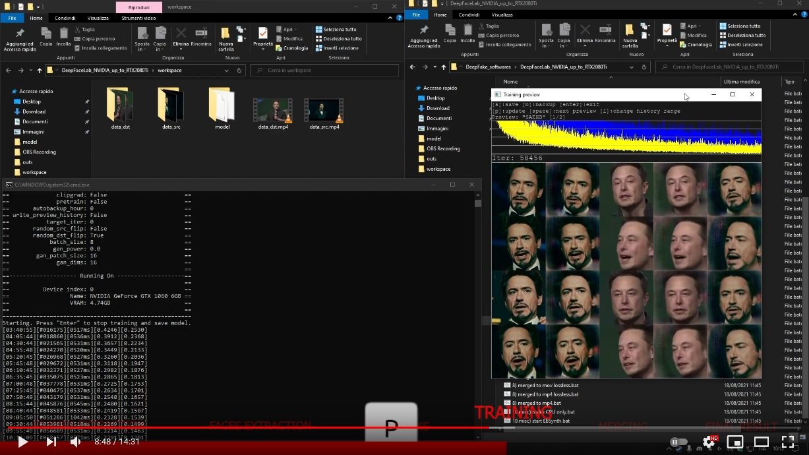The width and height of the screenshot is (809, 455).
Task: Click Taglia in the workspace window ribbon
Action: pos(85,30)
